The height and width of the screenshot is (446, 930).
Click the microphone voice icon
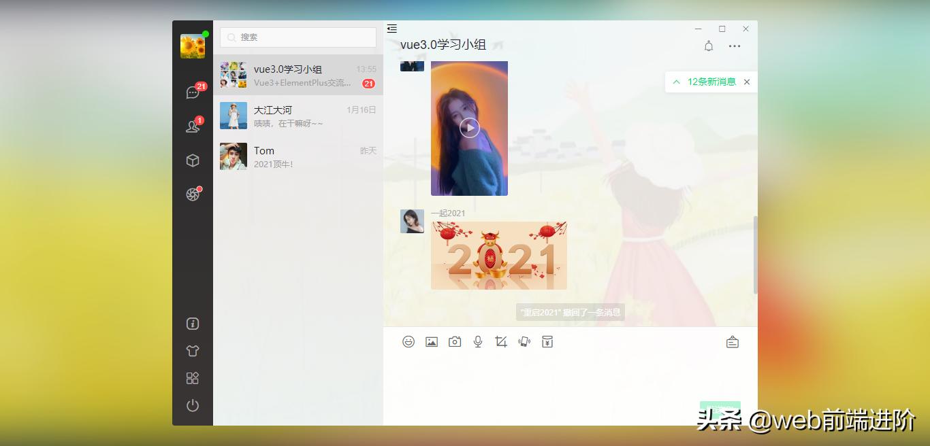tap(478, 341)
